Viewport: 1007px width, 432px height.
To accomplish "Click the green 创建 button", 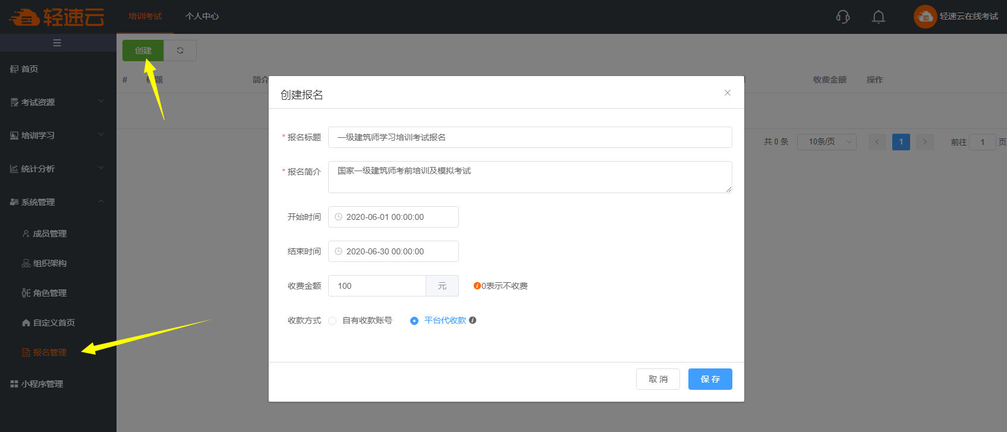I will coord(143,51).
